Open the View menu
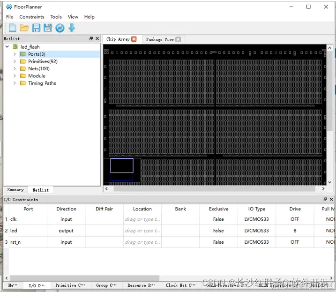Viewport: 336px width, 292px height. [73, 17]
